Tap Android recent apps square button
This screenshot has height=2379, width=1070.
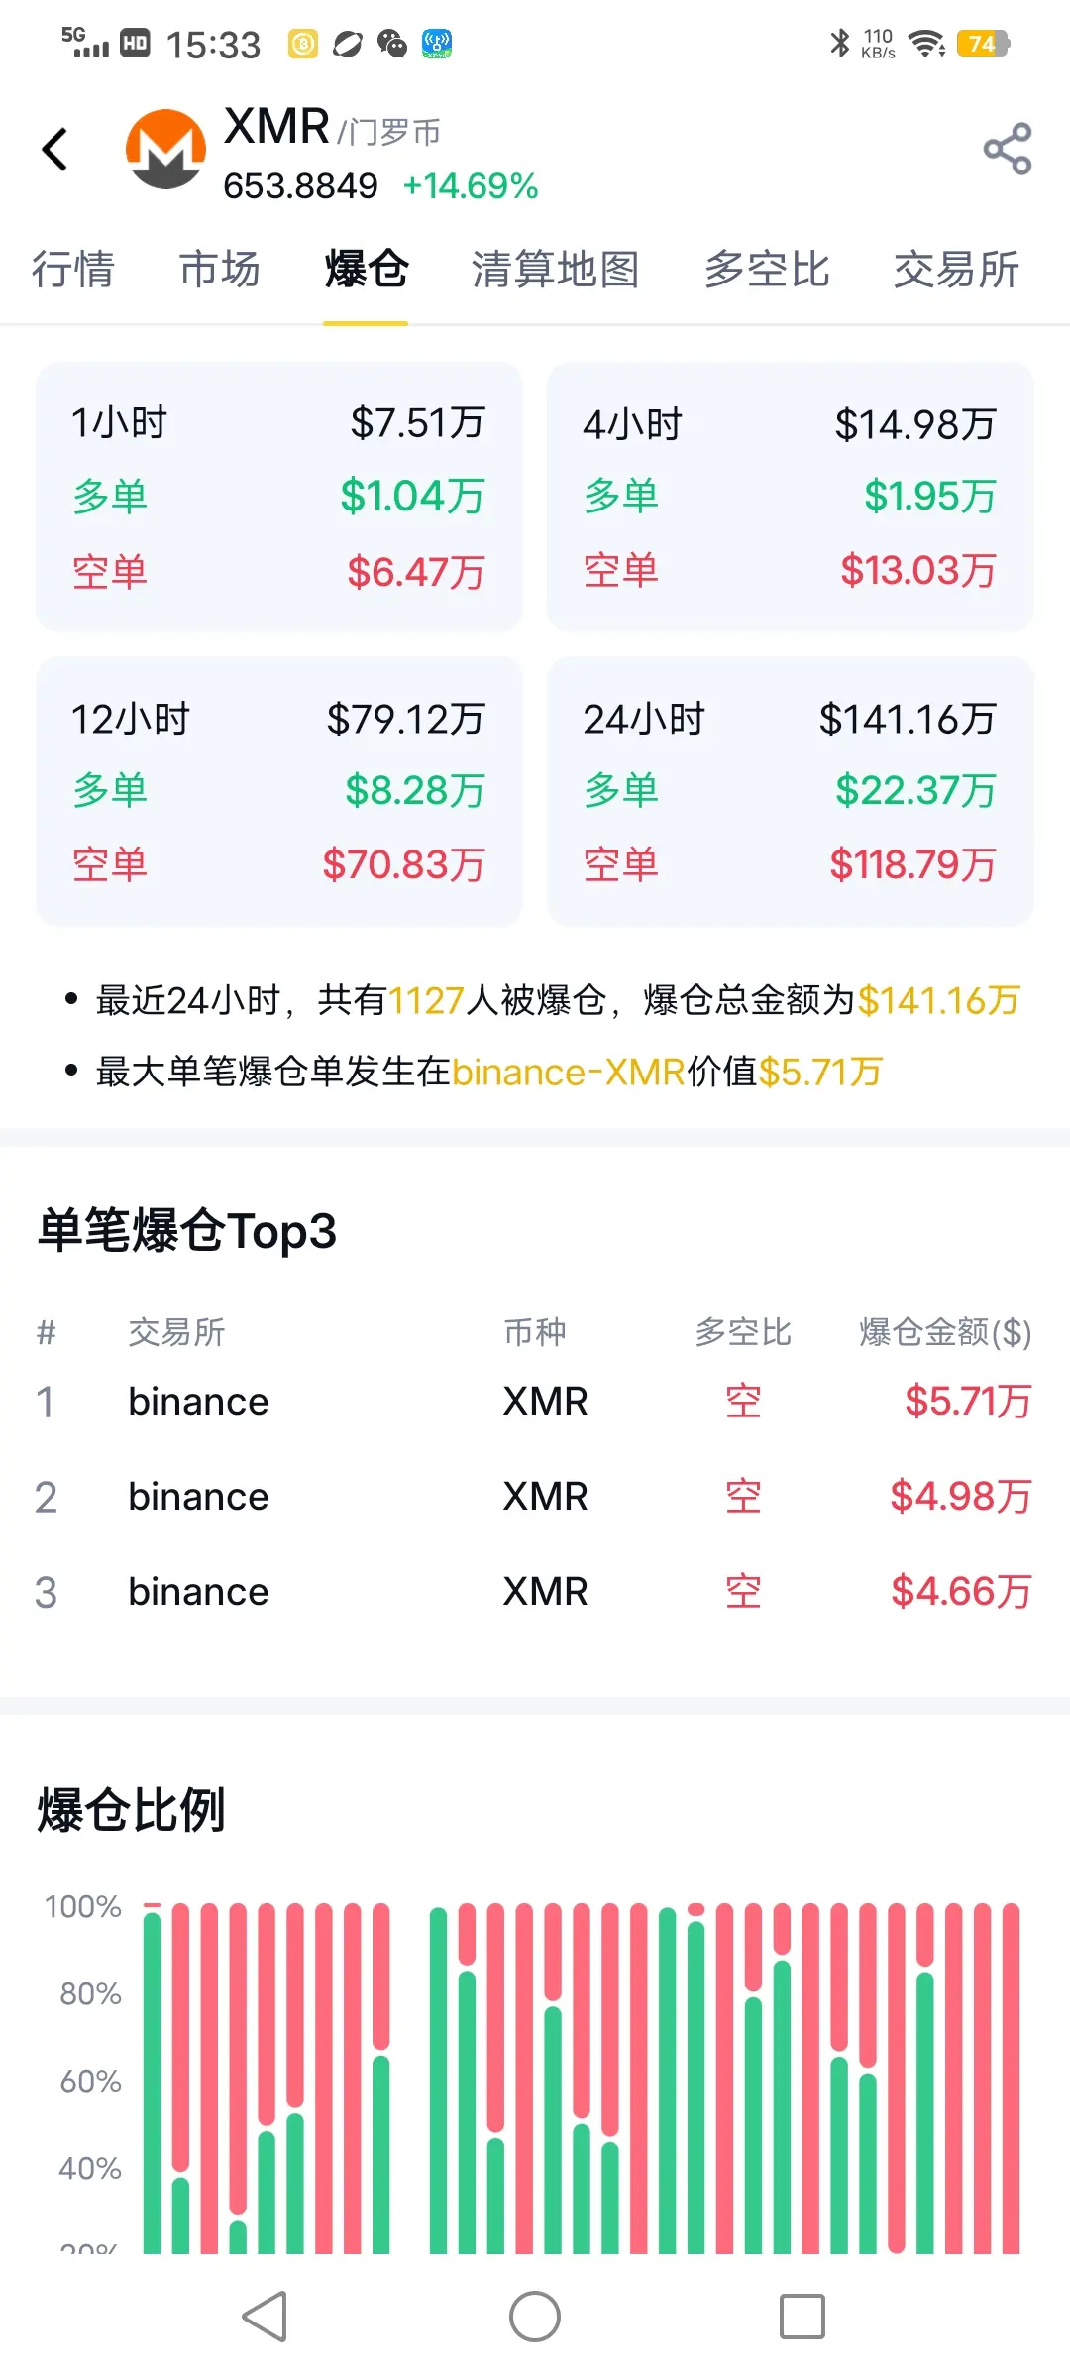(802, 2317)
